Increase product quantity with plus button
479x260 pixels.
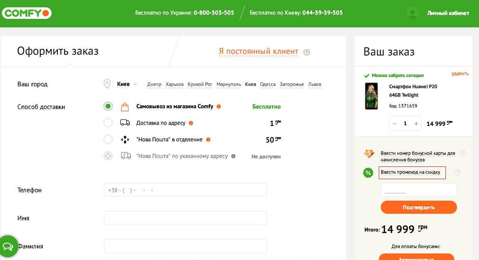416,124
